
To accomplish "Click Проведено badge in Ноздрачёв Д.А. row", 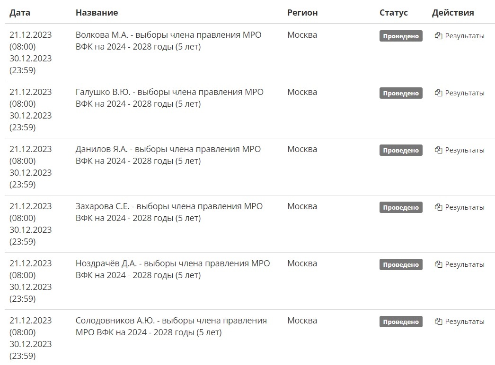I will [x=401, y=264].
